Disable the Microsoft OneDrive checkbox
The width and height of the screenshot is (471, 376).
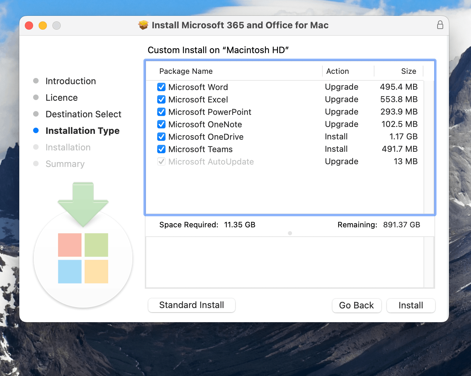pyautogui.click(x=161, y=137)
